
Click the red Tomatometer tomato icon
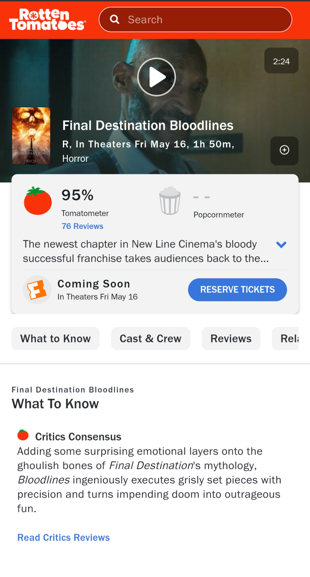(38, 201)
